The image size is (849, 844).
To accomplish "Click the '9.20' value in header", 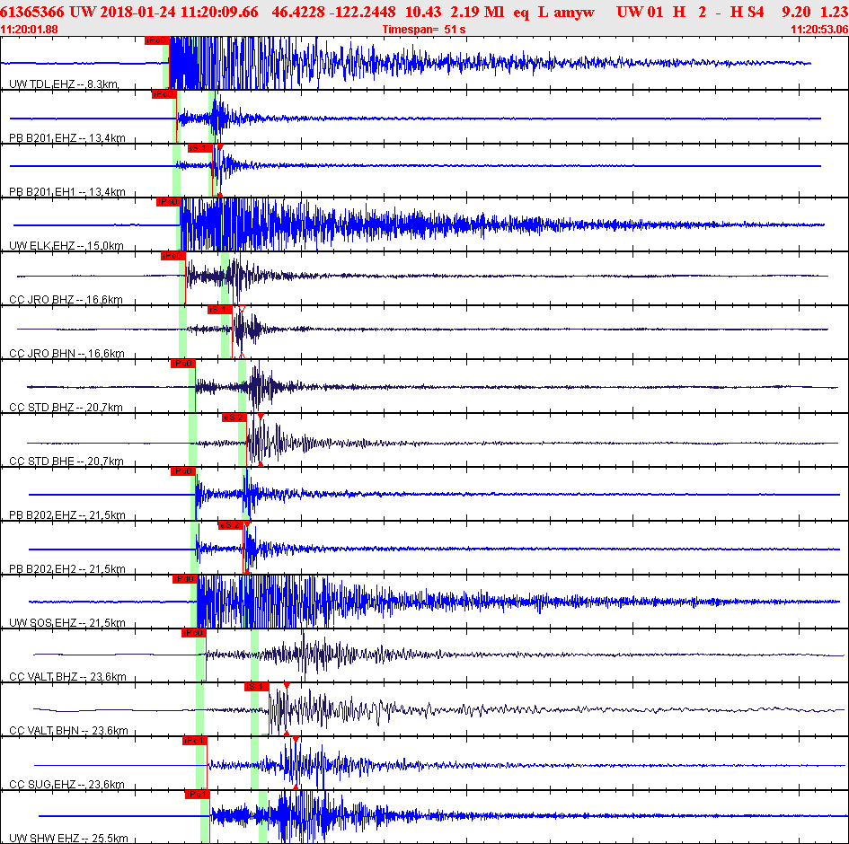I will (x=796, y=12).
